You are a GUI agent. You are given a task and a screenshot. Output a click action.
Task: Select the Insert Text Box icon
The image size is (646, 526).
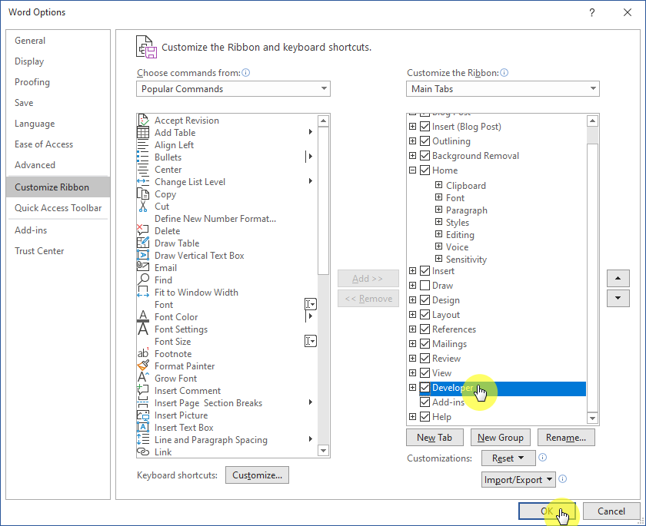(143, 427)
